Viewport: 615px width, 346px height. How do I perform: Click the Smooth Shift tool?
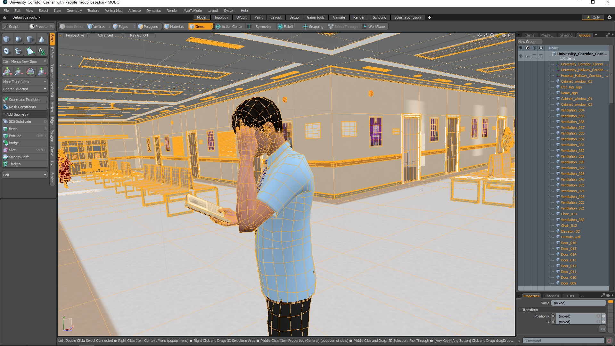19,157
